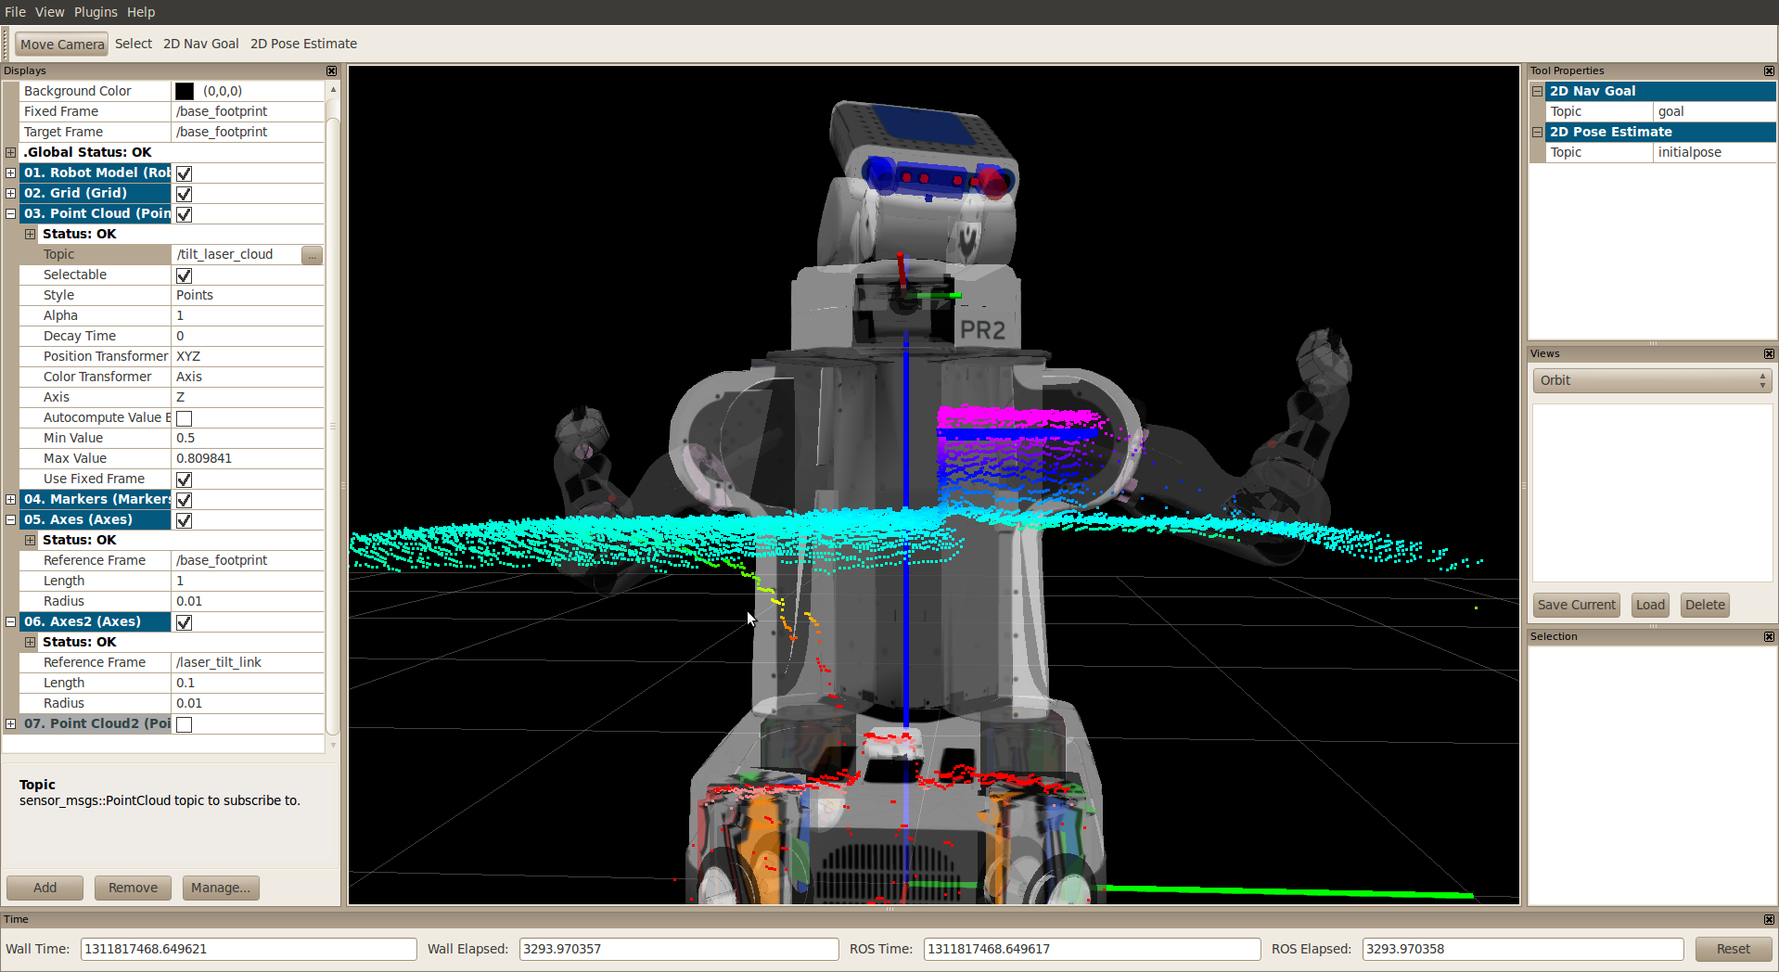
Task: Expand Status: OK under Point Cloud
Action: [x=30, y=234]
